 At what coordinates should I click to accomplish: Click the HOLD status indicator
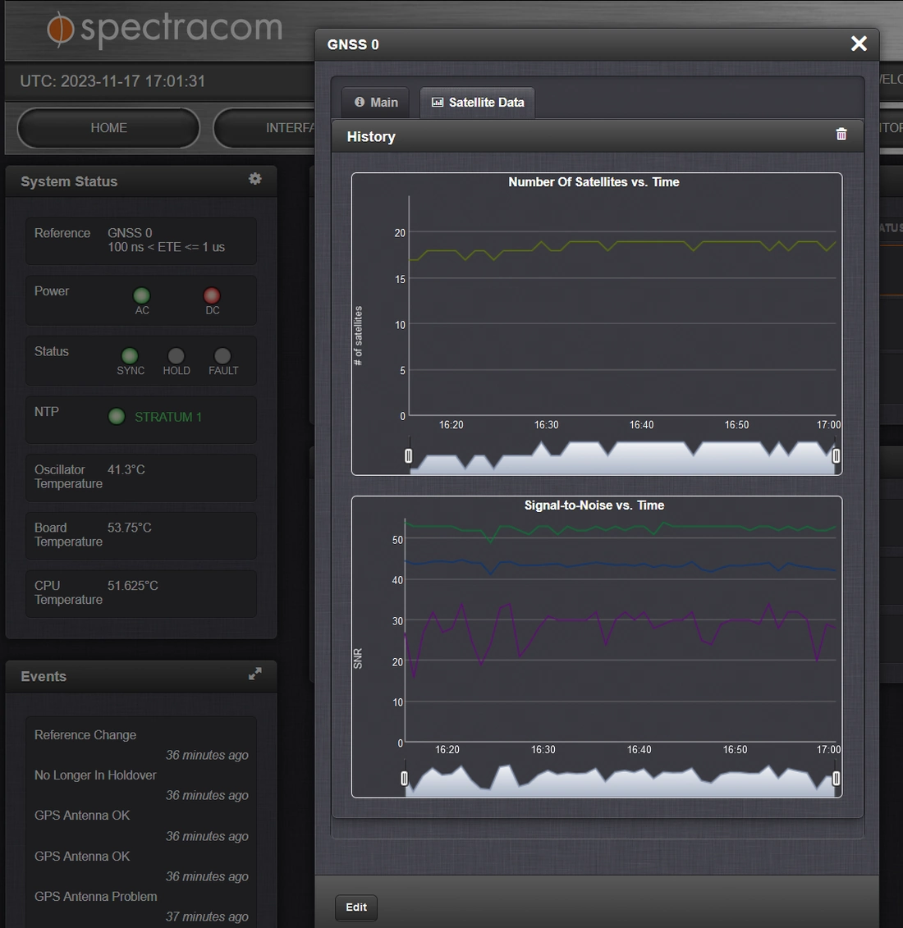pos(176,356)
